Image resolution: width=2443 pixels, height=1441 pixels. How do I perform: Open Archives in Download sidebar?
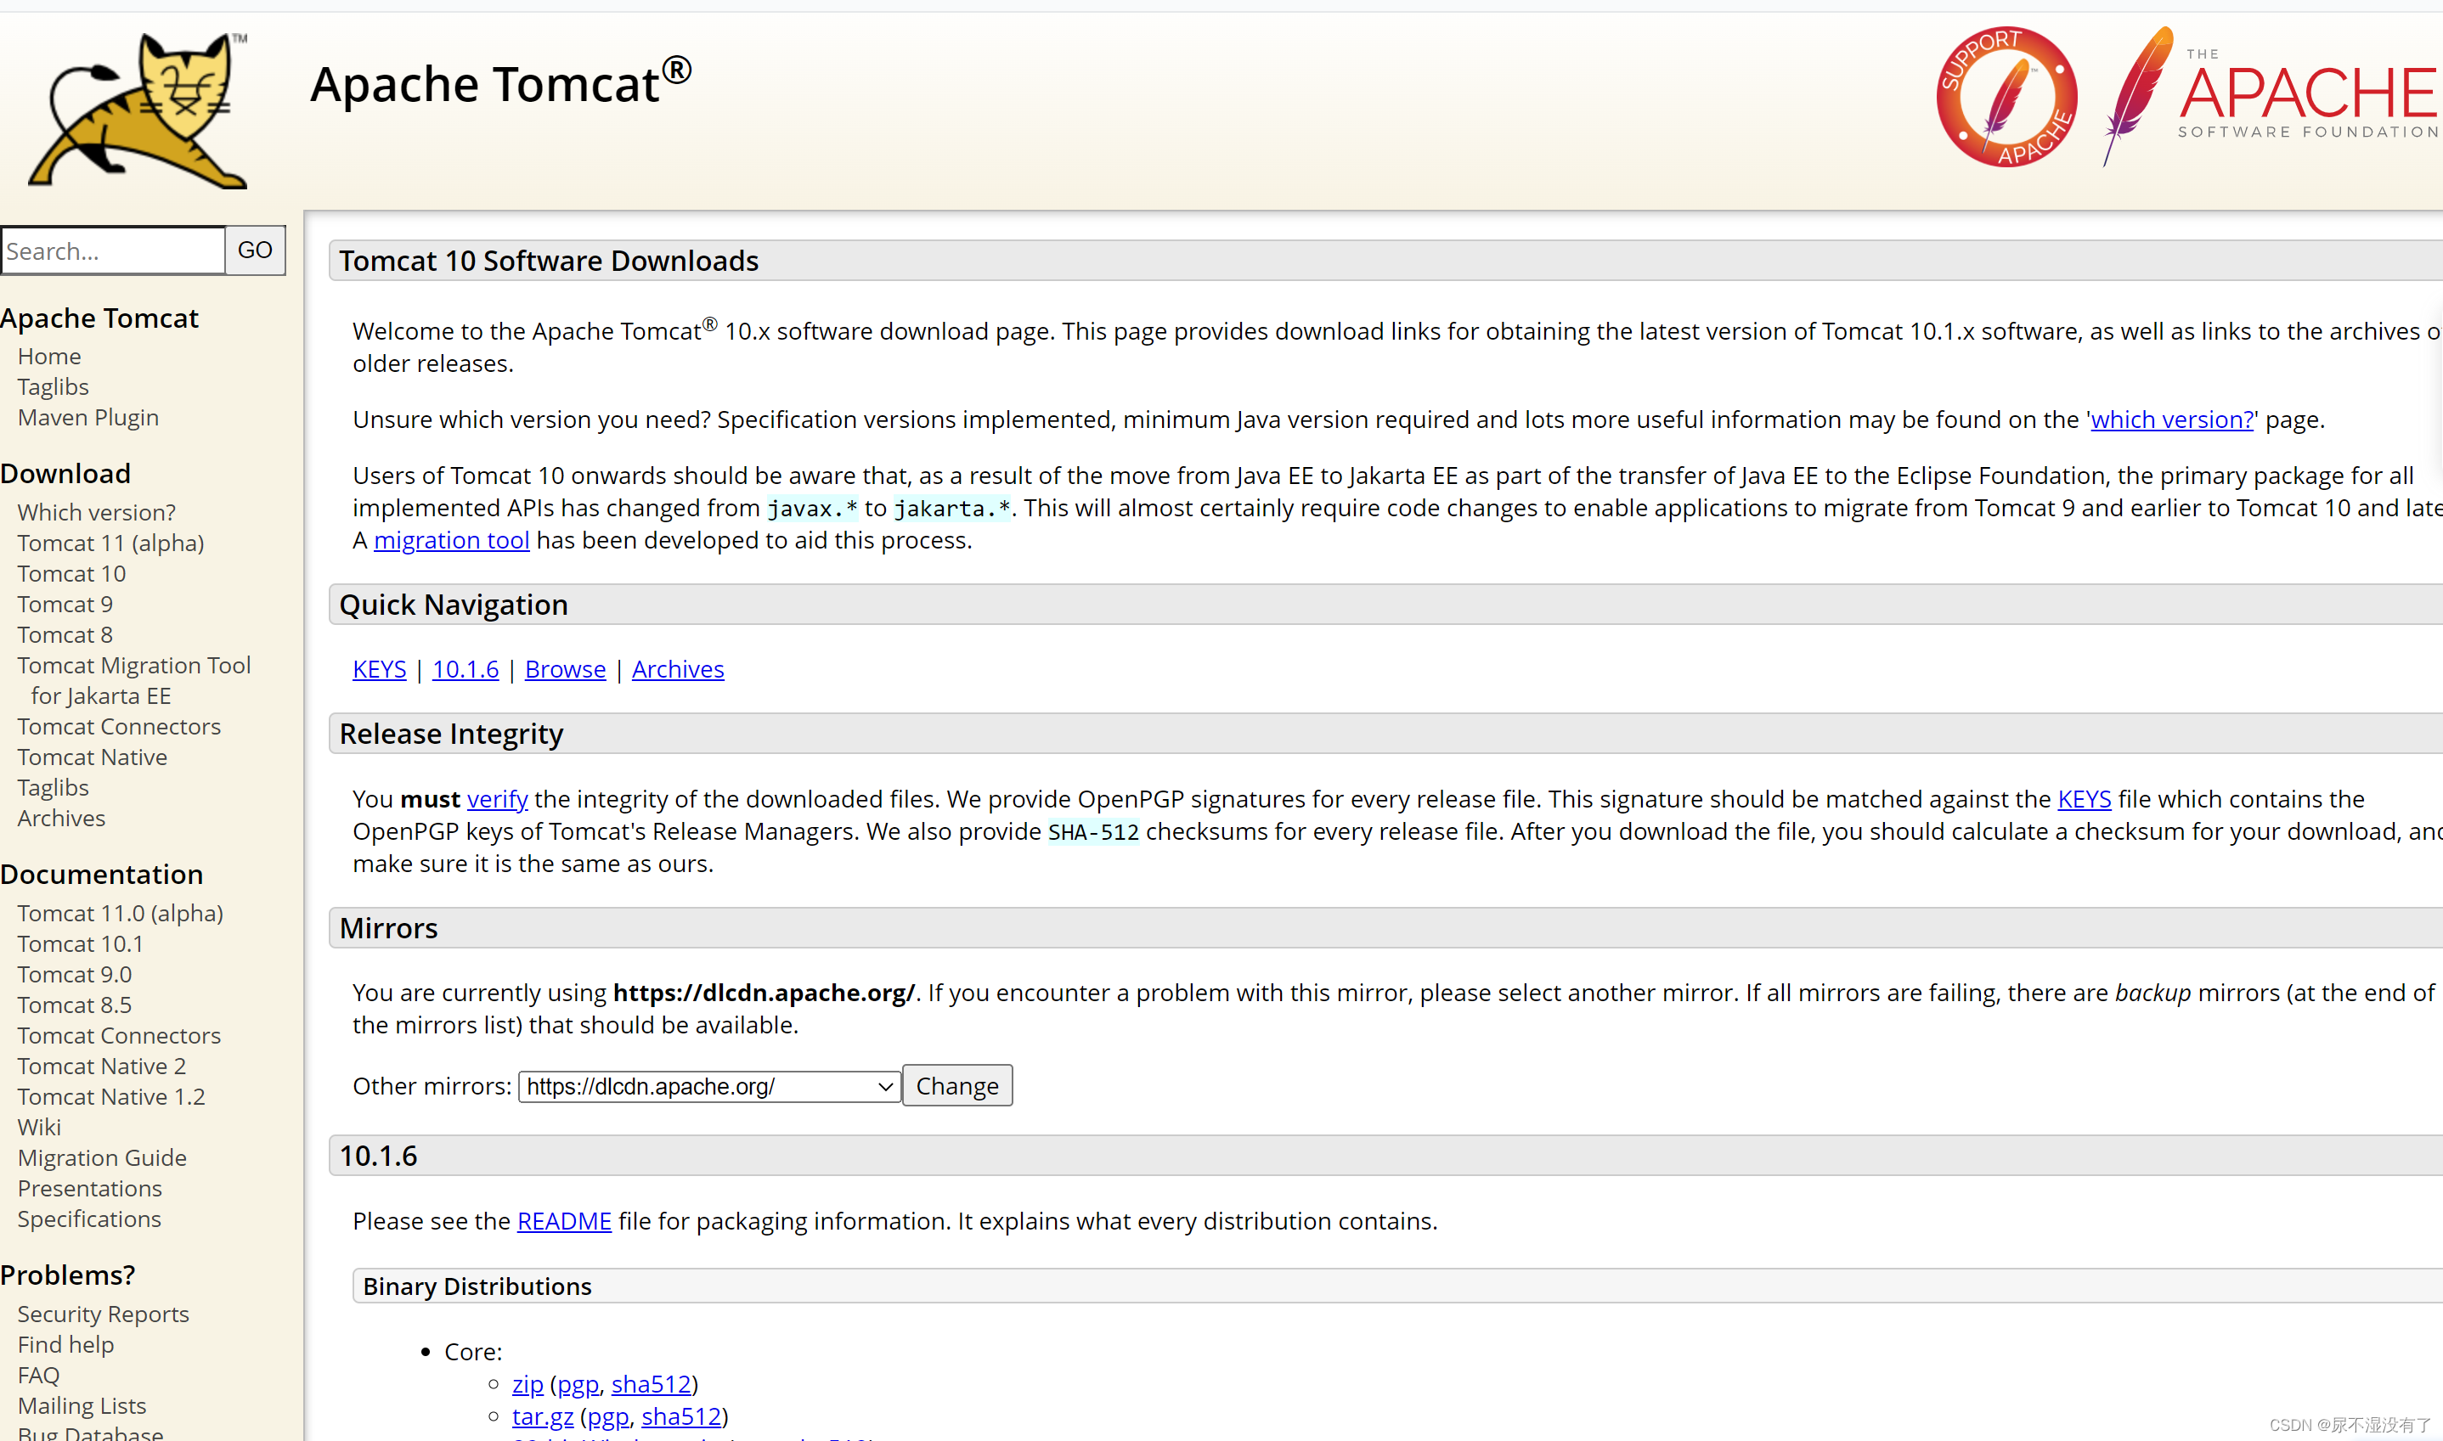[x=61, y=819]
